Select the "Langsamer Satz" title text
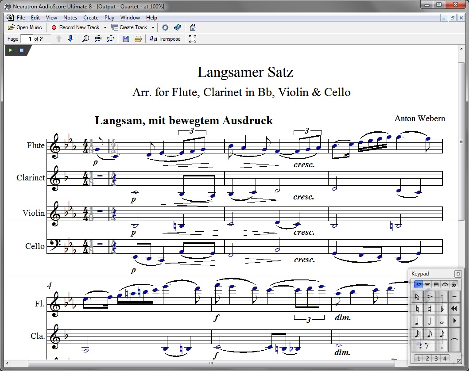Screen dimensions: 469x371 (245, 72)
